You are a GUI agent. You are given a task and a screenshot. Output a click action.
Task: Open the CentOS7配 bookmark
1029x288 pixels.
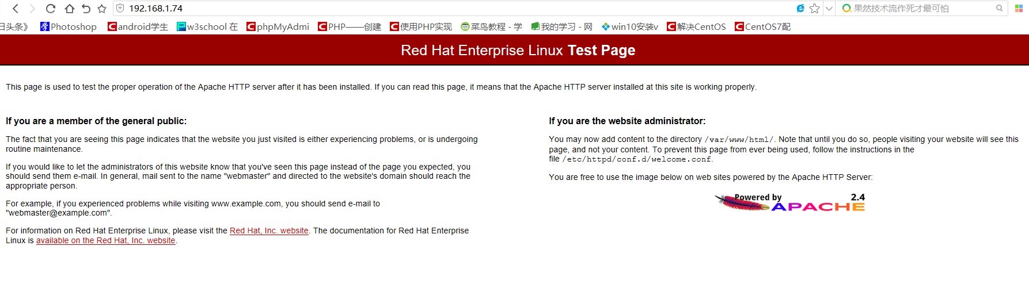[x=763, y=26]
